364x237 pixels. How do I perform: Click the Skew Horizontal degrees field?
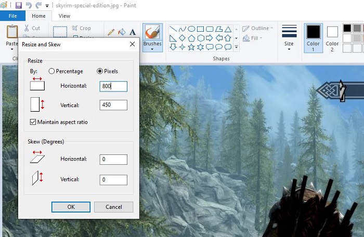[113, 159]
